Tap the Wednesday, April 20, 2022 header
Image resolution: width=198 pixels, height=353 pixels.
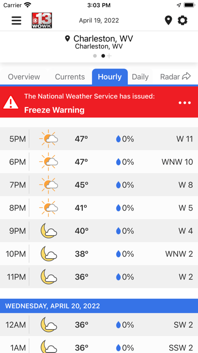point(99,306)
